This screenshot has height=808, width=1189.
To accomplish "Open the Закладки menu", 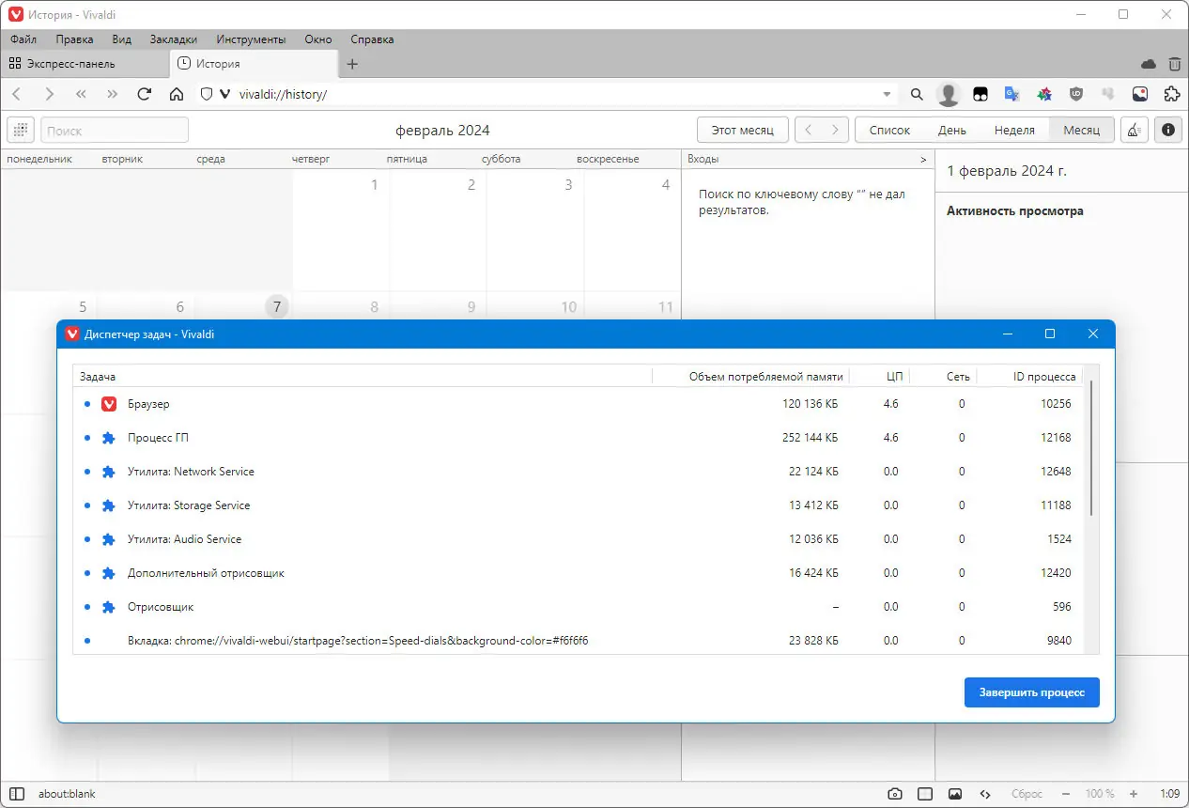I will click(x=174, y=39).
